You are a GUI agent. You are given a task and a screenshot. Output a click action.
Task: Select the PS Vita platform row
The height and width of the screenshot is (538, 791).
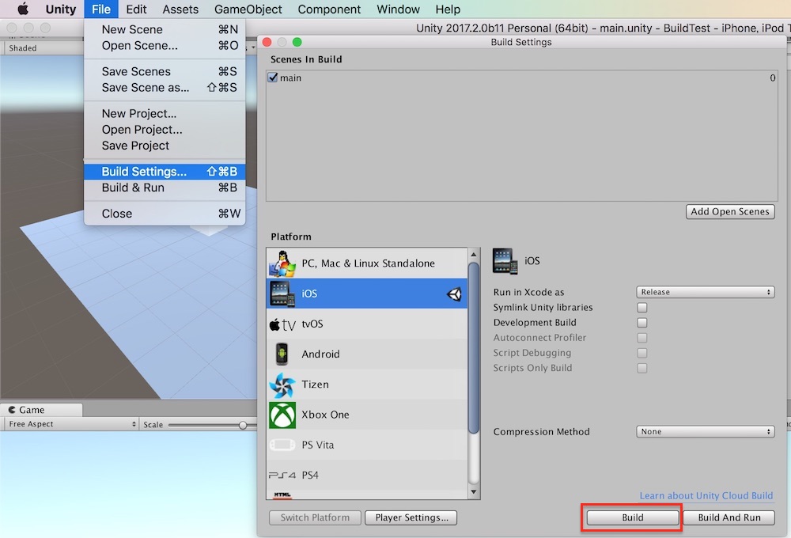(367, 445)
